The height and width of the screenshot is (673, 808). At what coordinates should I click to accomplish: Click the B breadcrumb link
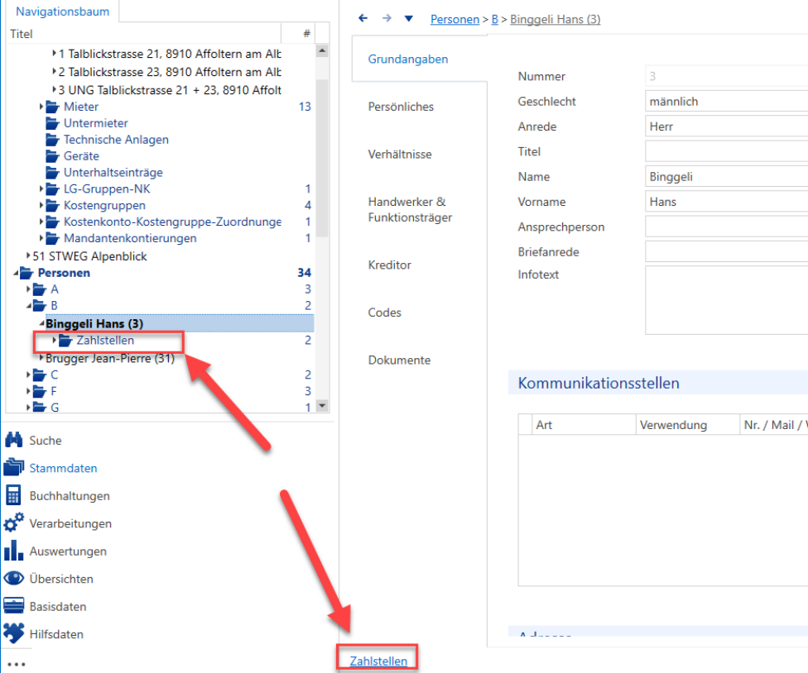click(x=495, y=19)
